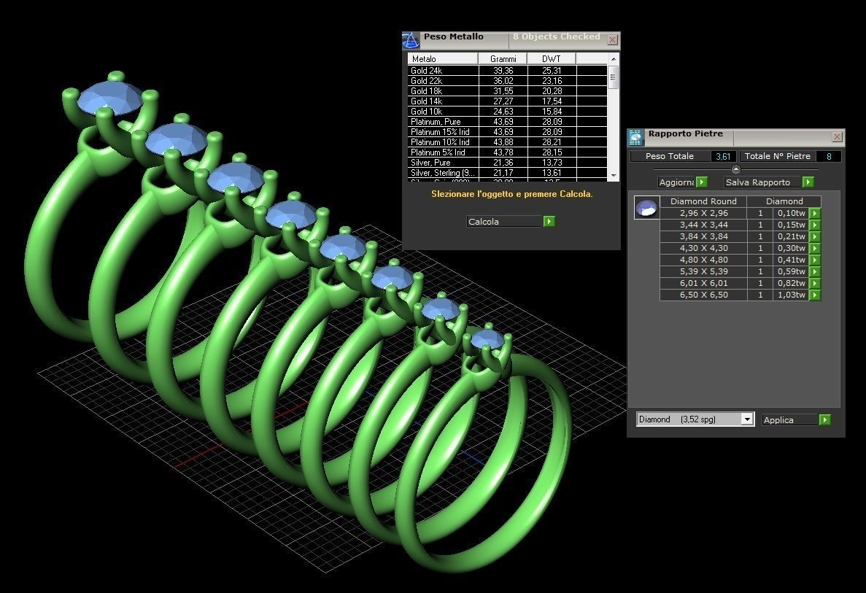Select the Gold 14k row
This screenshot has height=593, width=866.
pyautogui.click(x=508, y=101)
